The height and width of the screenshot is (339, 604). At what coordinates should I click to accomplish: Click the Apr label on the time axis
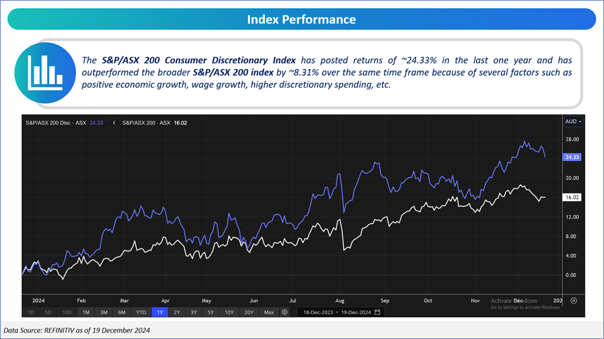tap(166, 300)
